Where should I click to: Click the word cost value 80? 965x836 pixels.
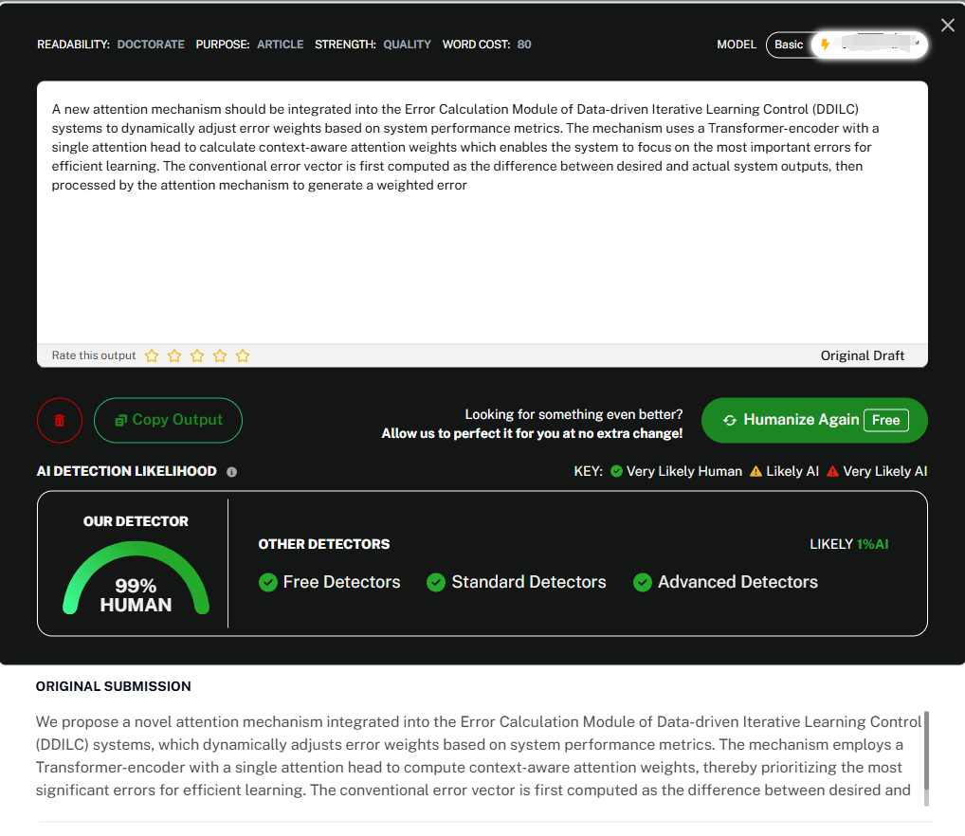click(x=524, y=45)
